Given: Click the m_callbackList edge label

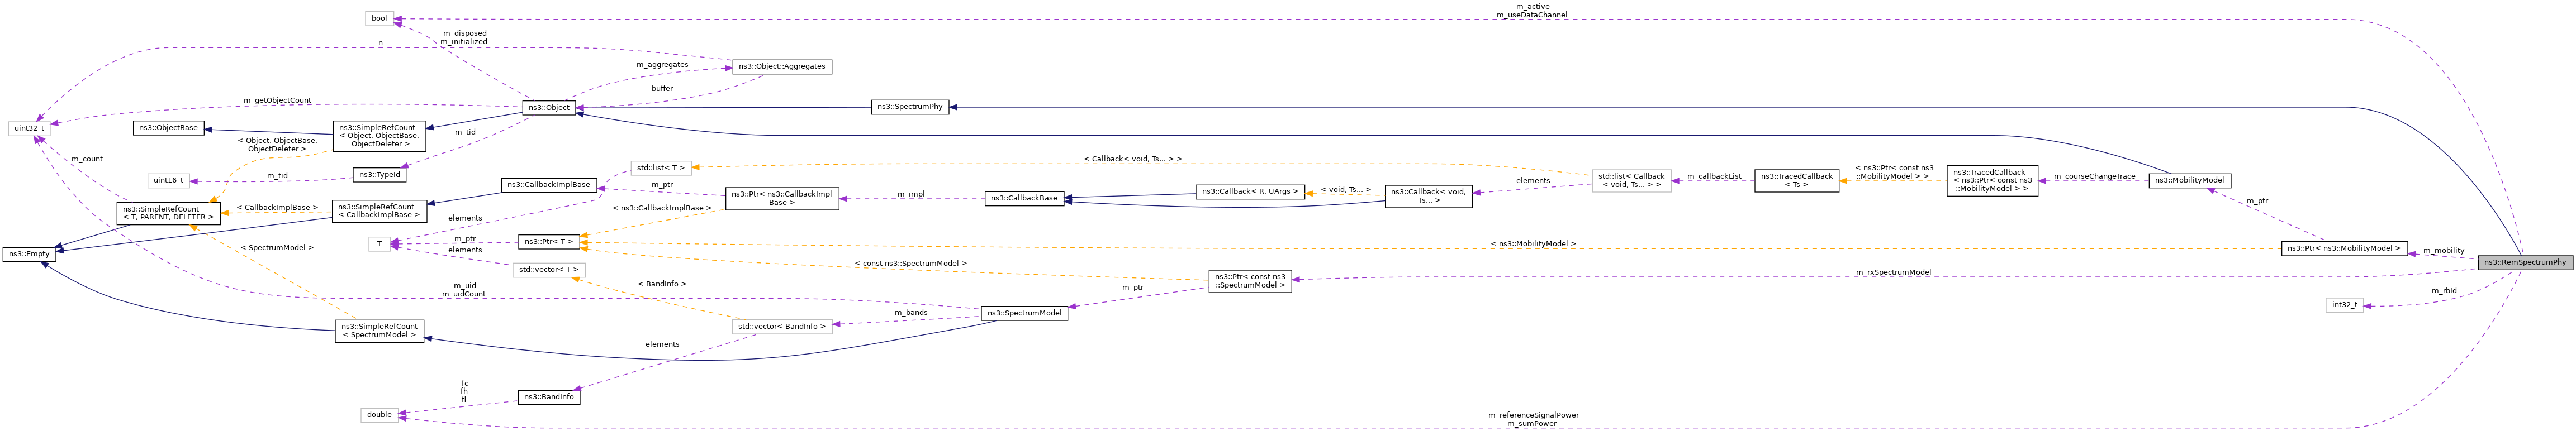Looking at the screenshot, I should point(1714,176).
